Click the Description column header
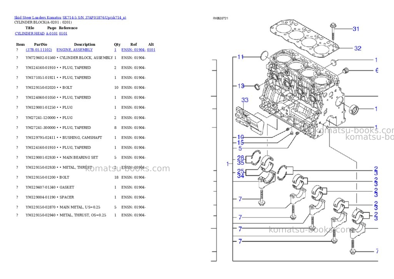Image resolution: width=394 pixels, height=279 pixels. [x=85, y=45]
